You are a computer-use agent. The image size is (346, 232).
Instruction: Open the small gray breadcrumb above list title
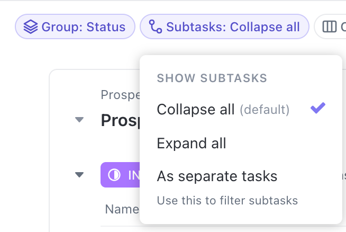pyautogui.click(x=120, y=95)
